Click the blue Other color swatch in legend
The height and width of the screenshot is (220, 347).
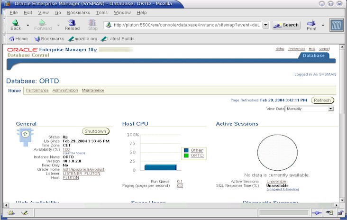point(186,150)
